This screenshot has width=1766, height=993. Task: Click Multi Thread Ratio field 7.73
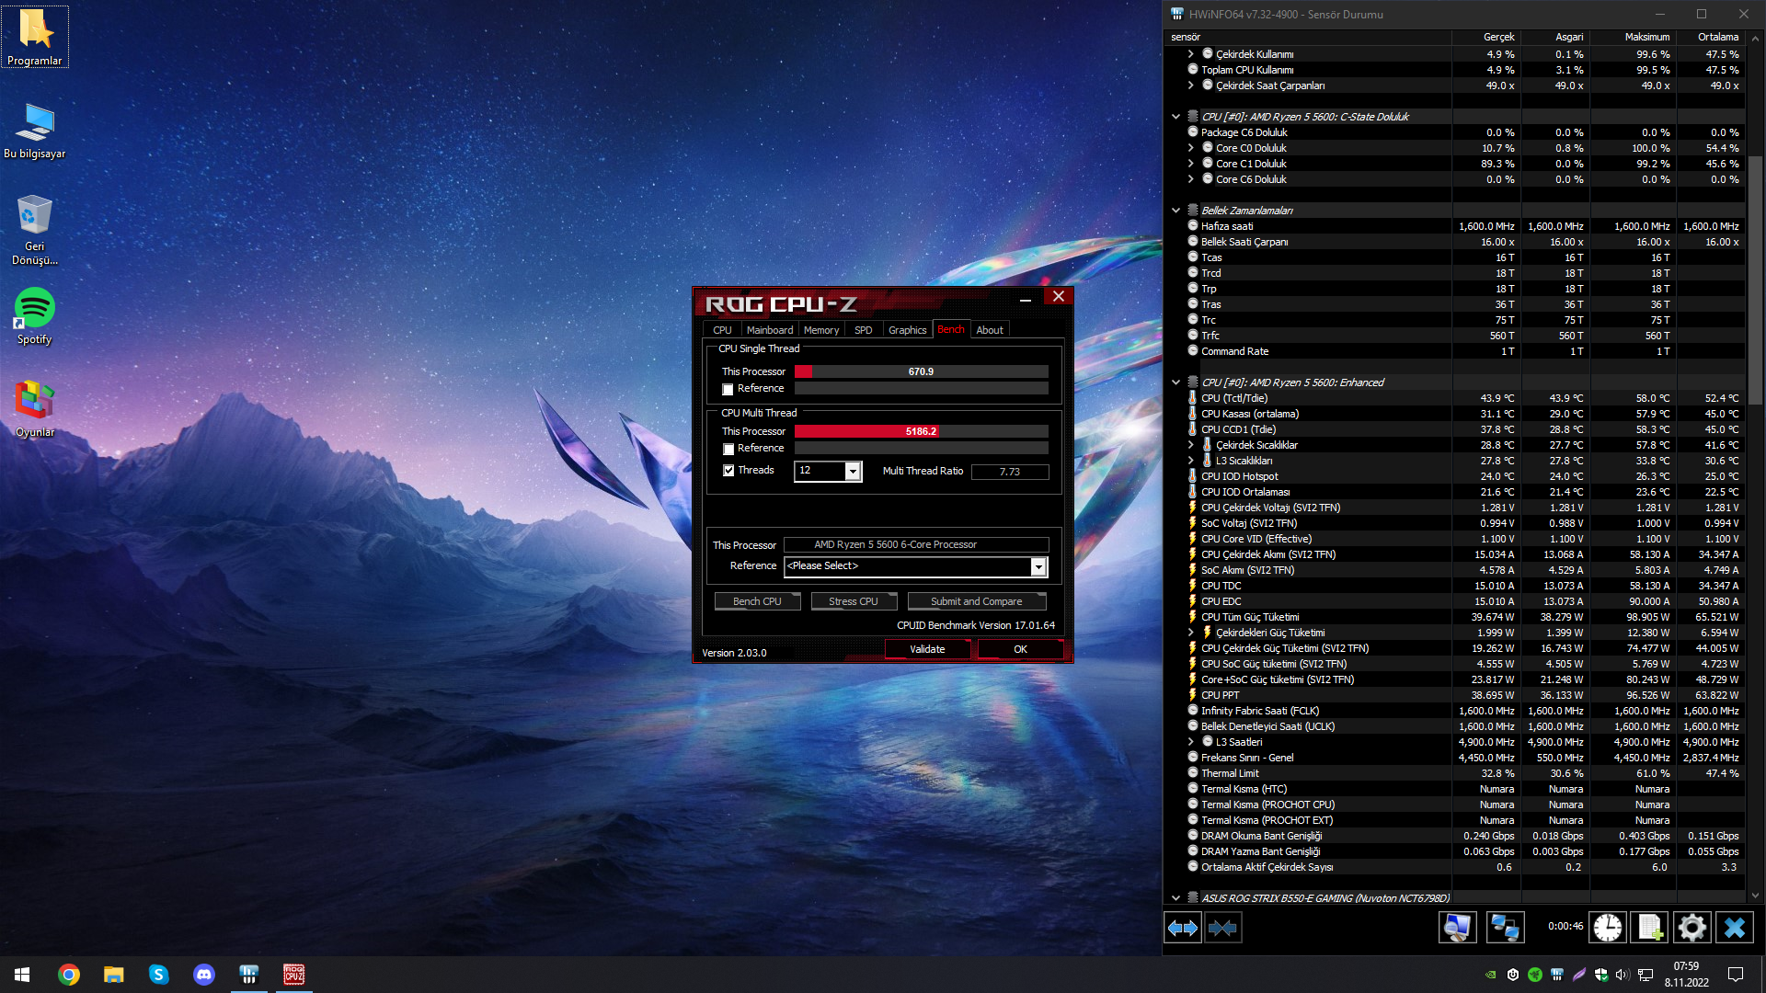pyautogui.click(x=1010, y=472)
